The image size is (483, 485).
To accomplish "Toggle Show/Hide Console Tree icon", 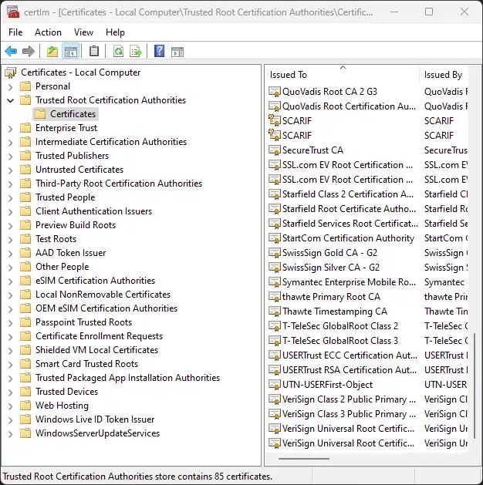I will coord(71,51).
